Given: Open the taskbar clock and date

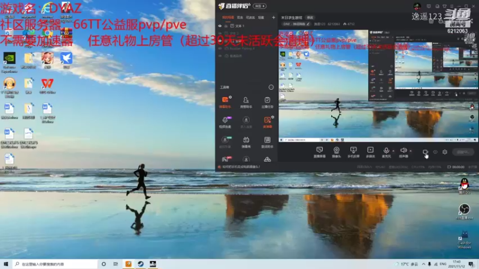Looking at the screenshot, I should coord(457,264).
